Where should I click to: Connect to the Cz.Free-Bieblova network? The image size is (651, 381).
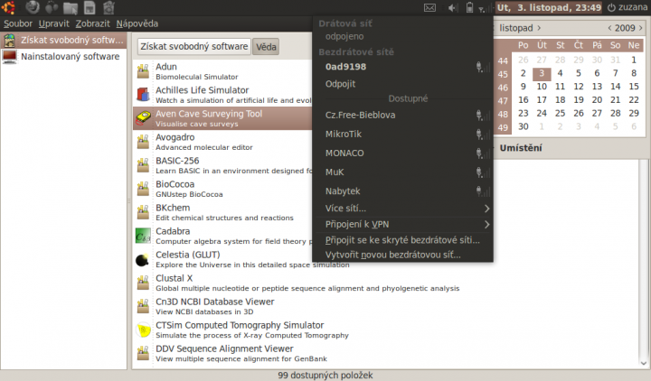coord(402,115)
